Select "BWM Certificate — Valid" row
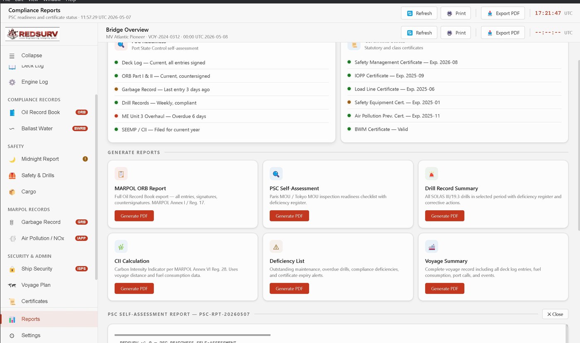Viewport: 580px width, 343px height. tap(454, 129)
